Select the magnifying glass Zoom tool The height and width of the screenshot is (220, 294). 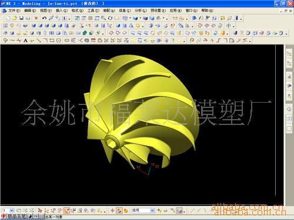pos(103,18)
